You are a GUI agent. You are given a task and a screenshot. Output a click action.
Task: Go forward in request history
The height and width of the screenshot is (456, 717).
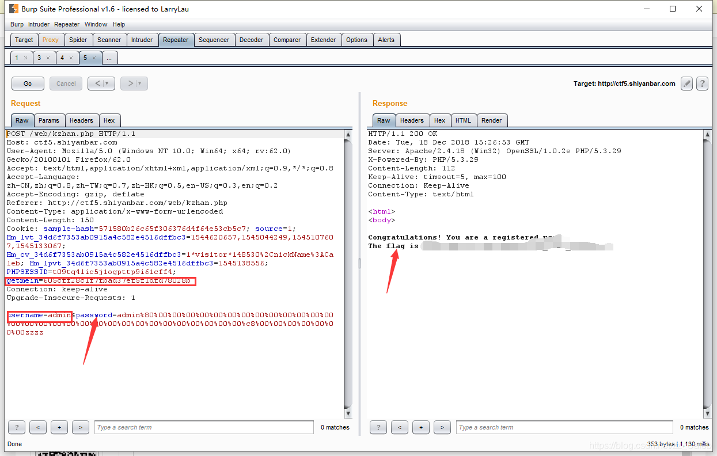131,83
